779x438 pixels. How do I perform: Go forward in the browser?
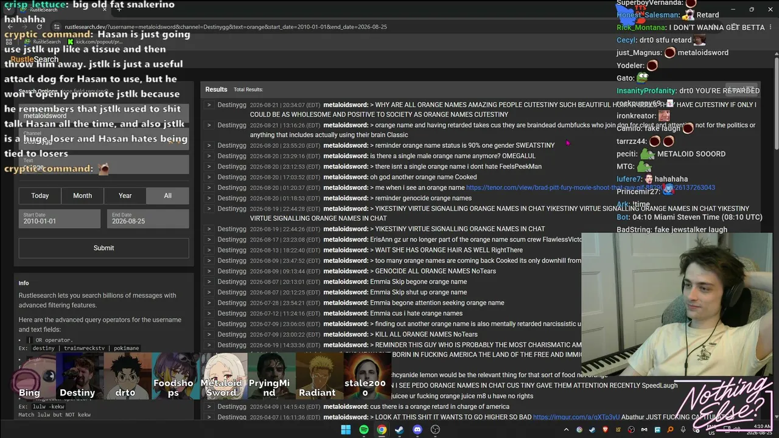25,27
